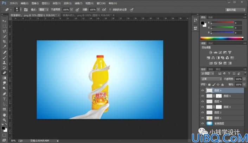Open the Opacity dropdown arrow in options bar

tap(71, 9)
